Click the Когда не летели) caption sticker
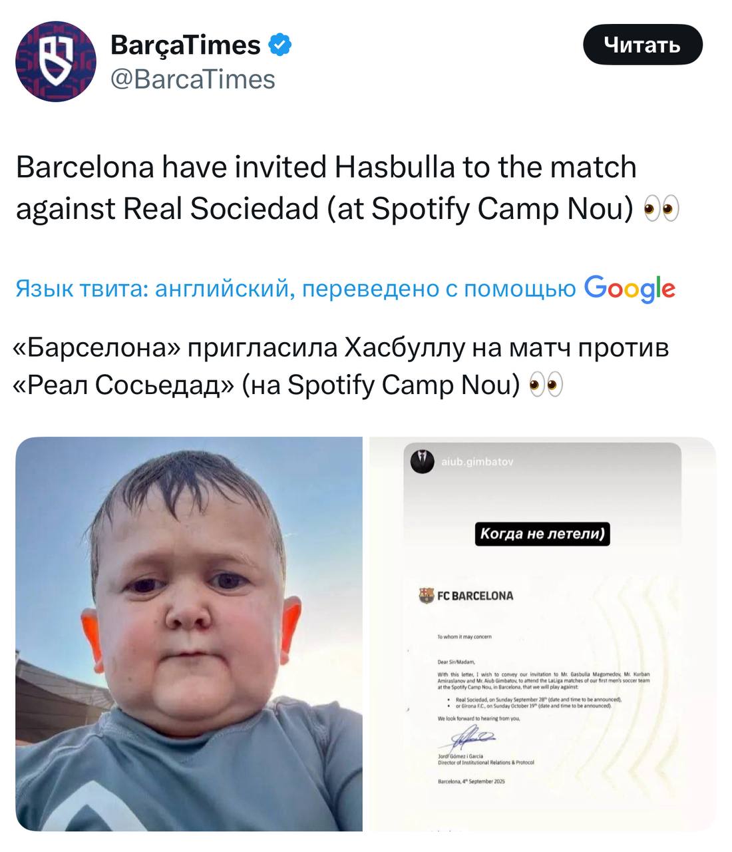 pyautogui.click(x=542, y=534)
